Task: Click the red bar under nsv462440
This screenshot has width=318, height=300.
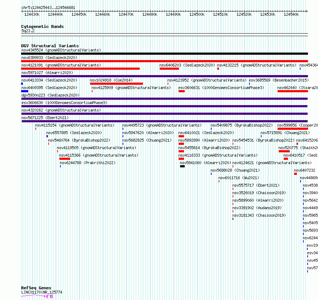Action: [293, 91]
